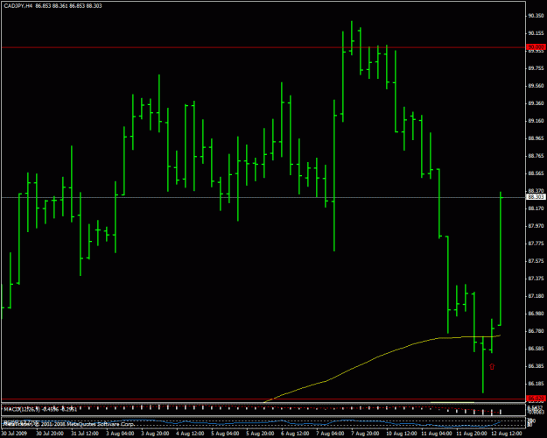Image resolution: width=547 pixels, height=438 pixels.
Task: Select the red 86.020 price line label
Action: pos(536,399)
